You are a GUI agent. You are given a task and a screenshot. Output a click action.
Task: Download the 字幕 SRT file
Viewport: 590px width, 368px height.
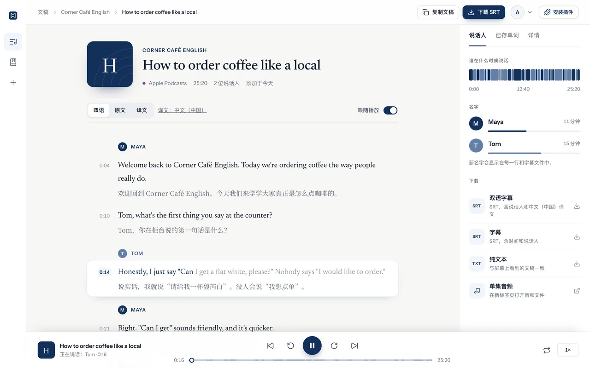tap(577, 236)
